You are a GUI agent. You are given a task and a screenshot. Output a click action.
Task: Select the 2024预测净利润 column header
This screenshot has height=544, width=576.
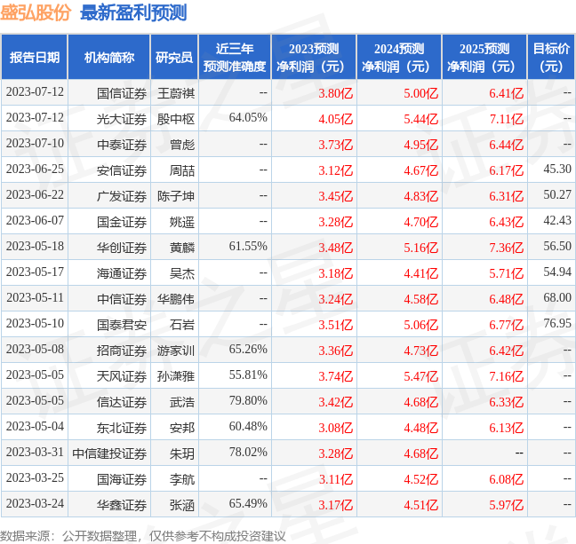point(399,57)
